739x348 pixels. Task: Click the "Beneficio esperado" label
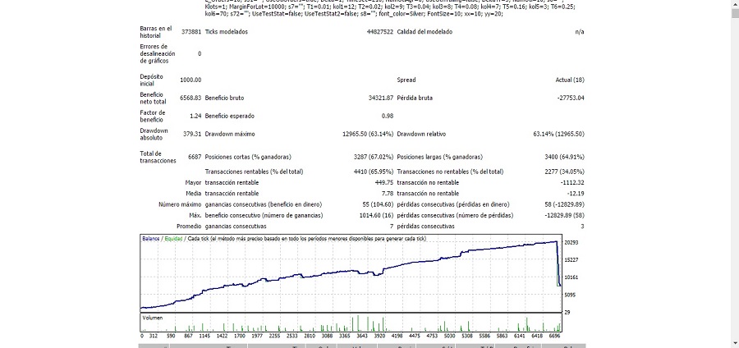pos(232,116)
